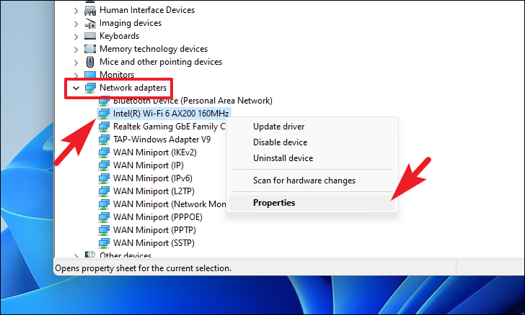The width and height of the screenshot is (525, 315).
Task: Click icon of WAN Miniport (IKEv2)
Action: coord(104,152)
